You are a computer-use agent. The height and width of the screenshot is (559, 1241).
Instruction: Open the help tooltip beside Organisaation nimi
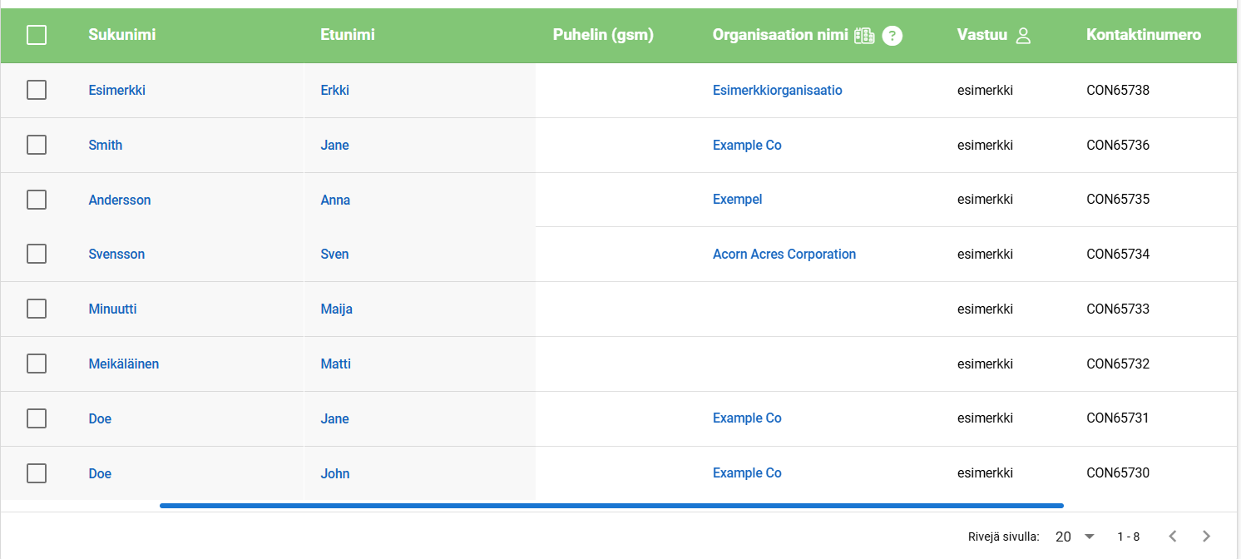coord(892,35)
